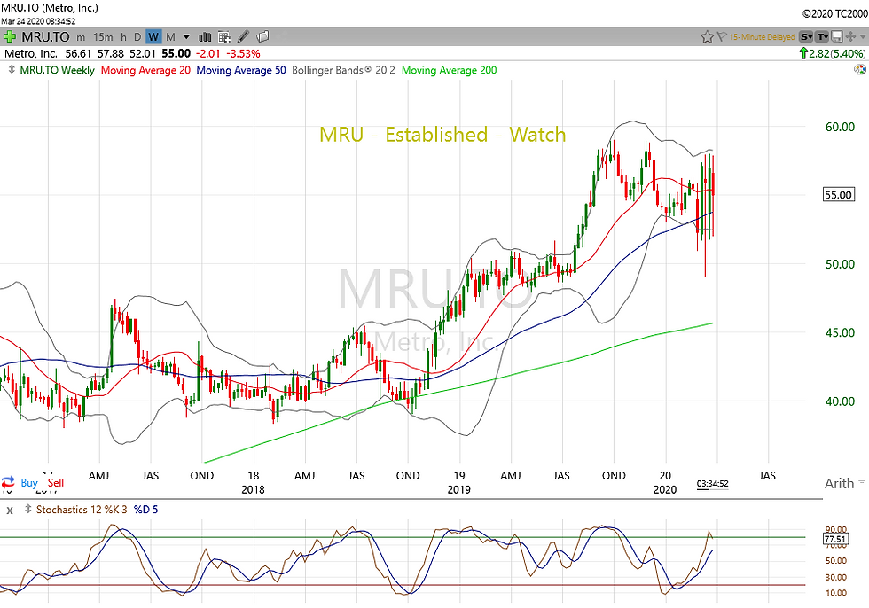This screenshot has width=869, height=608.
Task: Click the %D 5 label
Action: pos(145,510)
